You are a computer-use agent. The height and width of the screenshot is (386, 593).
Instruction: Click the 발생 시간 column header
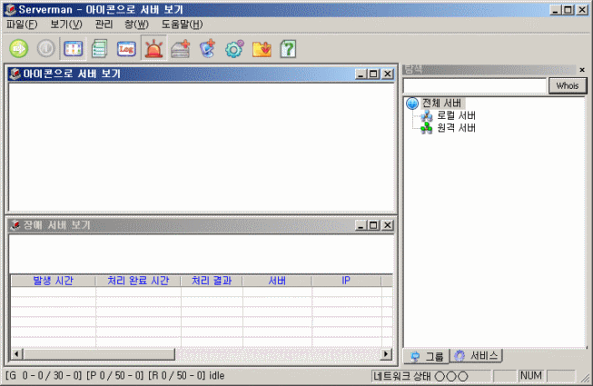pyautogui.click(x=53, y=281)
